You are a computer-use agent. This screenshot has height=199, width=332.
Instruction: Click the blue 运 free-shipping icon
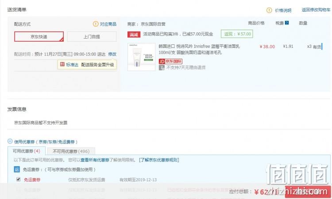click(x=17, y=169)
